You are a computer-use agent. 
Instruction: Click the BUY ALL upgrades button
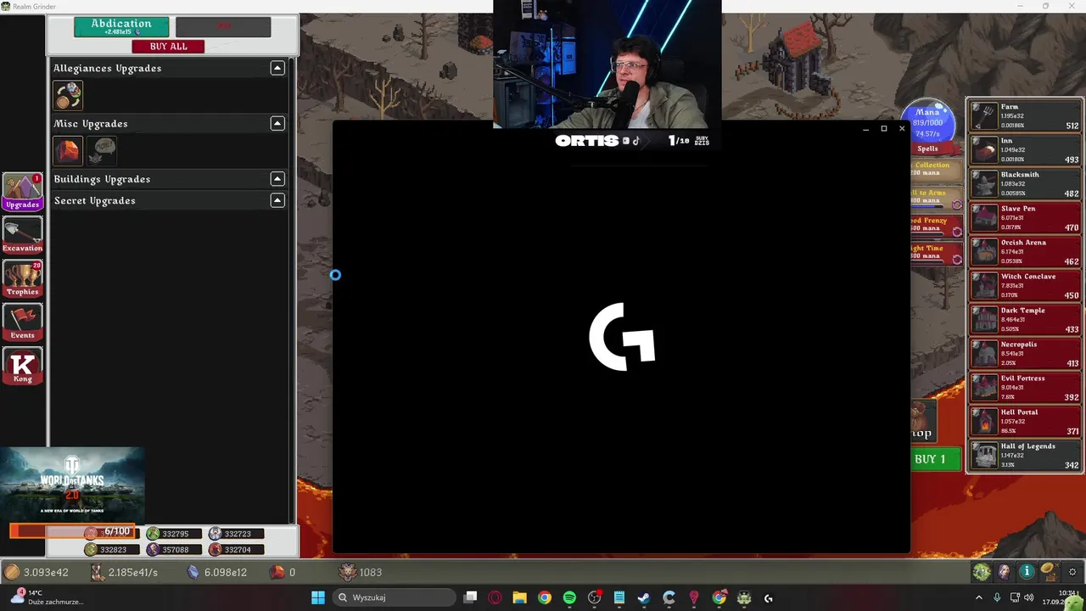168,46
